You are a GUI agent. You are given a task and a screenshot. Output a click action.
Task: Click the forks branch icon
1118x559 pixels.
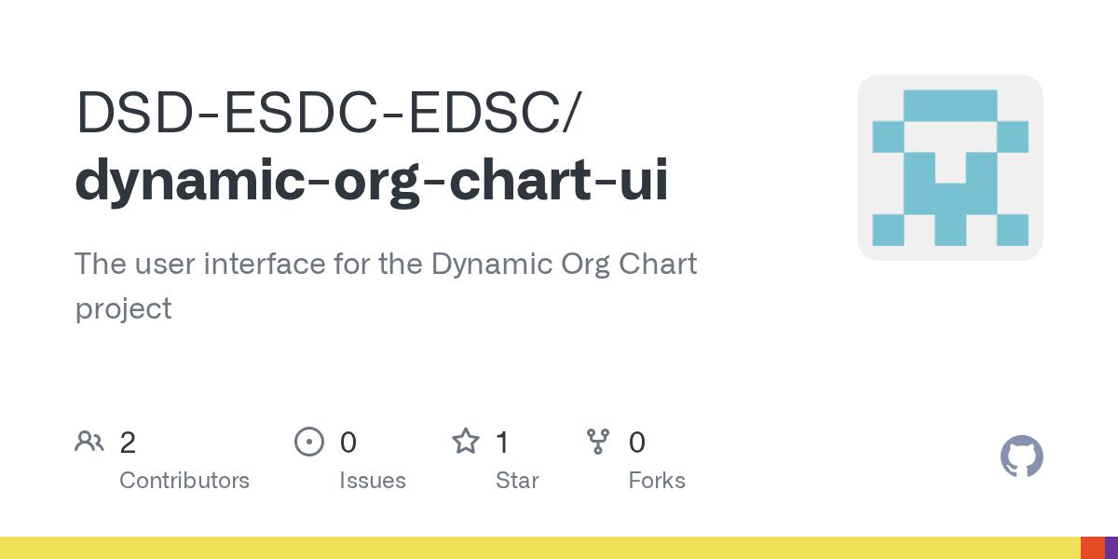pyautogui.click(x=598, y=442)
